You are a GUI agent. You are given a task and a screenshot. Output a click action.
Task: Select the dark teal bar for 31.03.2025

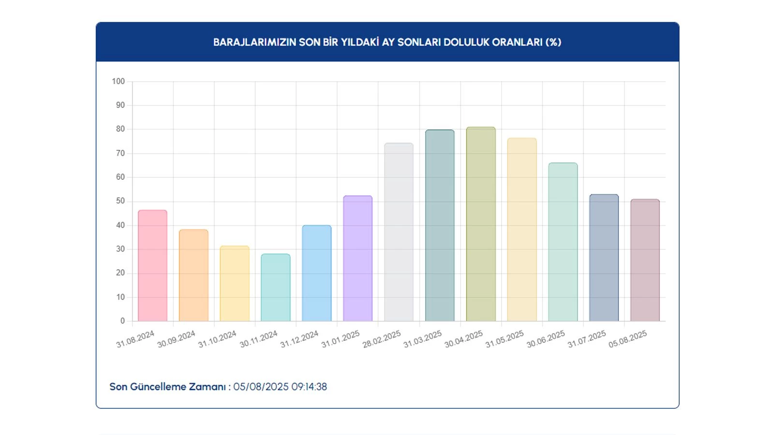pos(440,225)
